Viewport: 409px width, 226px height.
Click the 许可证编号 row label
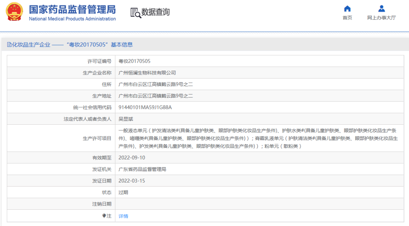click(x=99, y=61)
